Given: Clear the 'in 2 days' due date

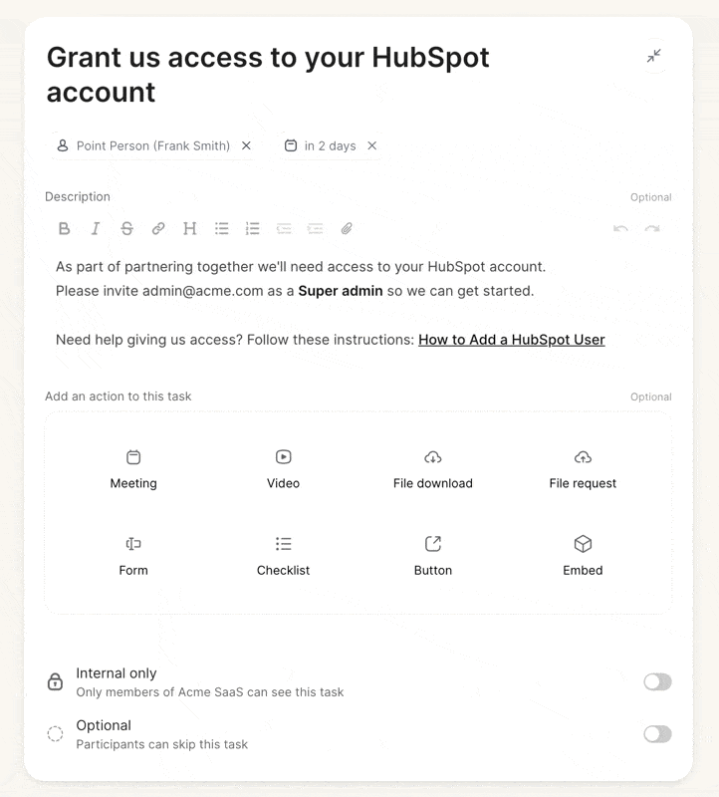Looking at the screenshot, I should point(372,145).
